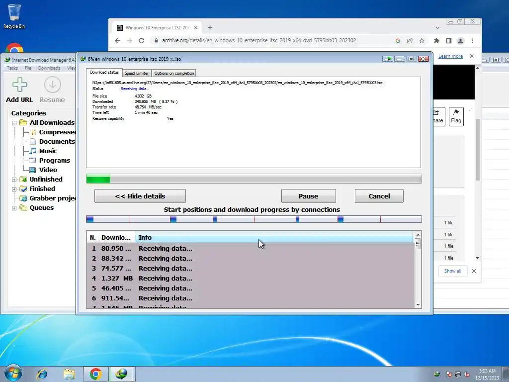Open Chrome side panel icon
Image resolution: width=509 pixels, height=382 pixels.
click(x=449, y=41)
